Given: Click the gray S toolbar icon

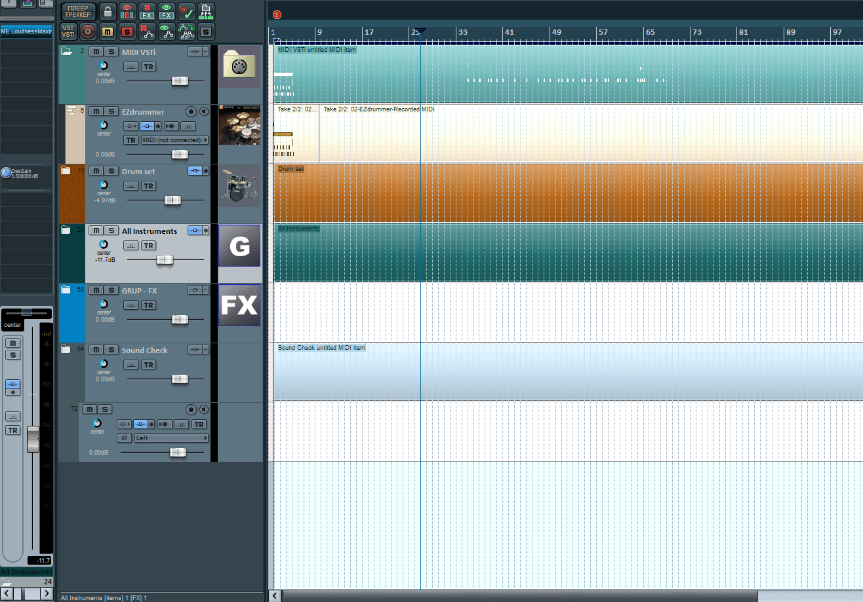Looking at the screenshot, I should pos(207,31).
